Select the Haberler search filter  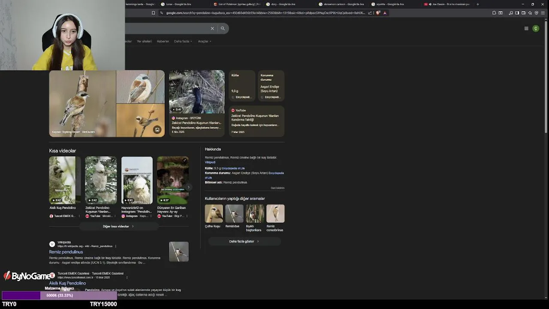coord(163,41)
